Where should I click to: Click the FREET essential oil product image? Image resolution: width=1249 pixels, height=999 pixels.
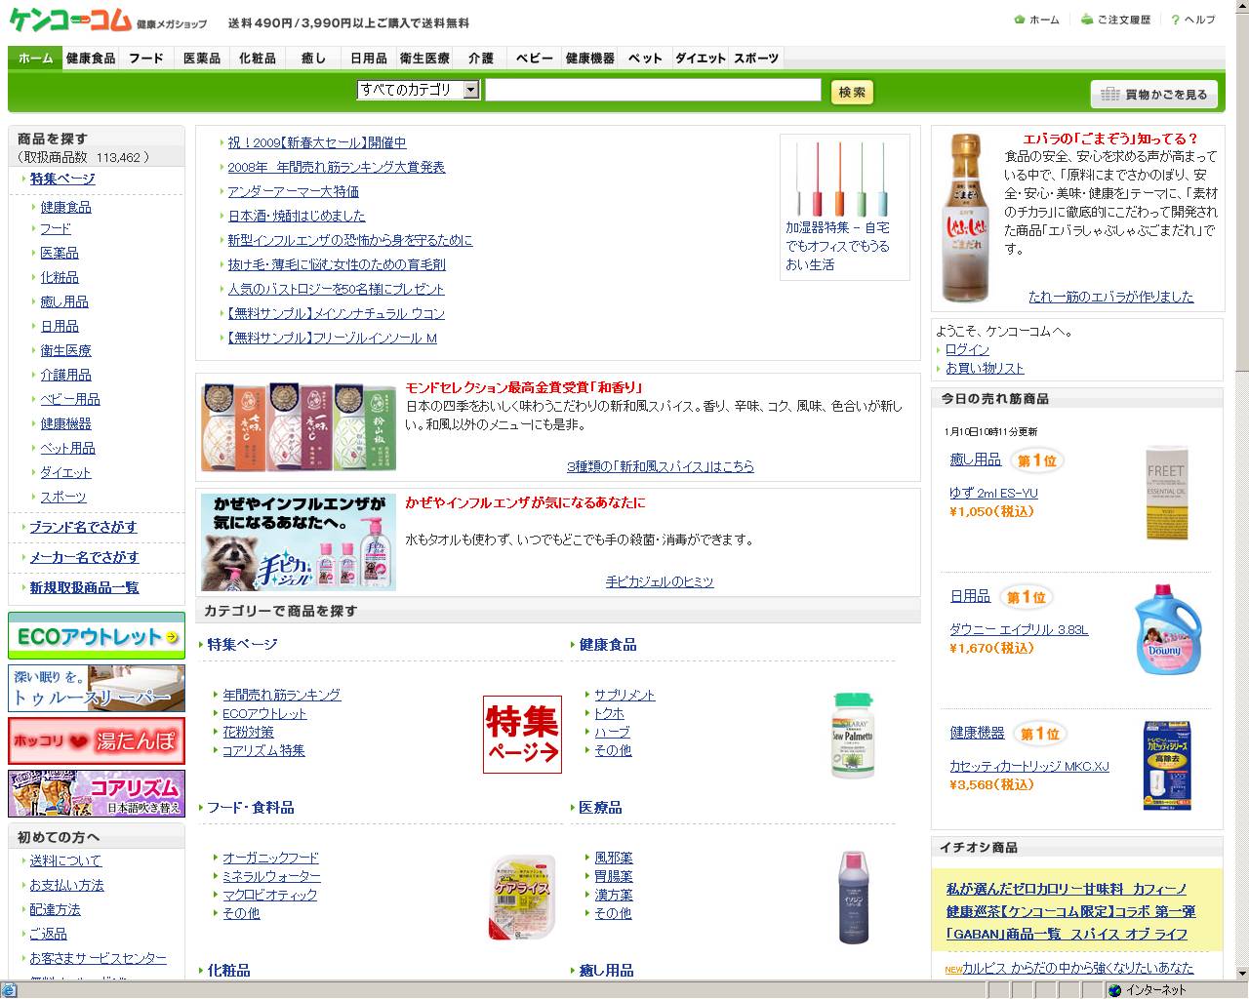pyautogui.click(x=1165, y=492)
